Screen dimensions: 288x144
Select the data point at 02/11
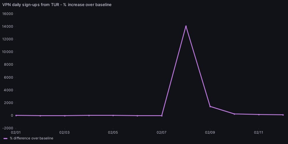tap(259, 114)
